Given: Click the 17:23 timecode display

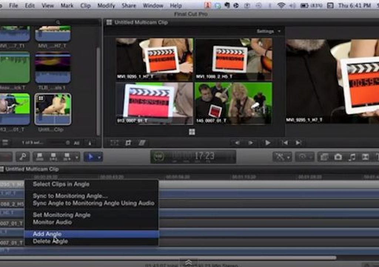Looking at the screenshot, I should (x=204, y=156).
